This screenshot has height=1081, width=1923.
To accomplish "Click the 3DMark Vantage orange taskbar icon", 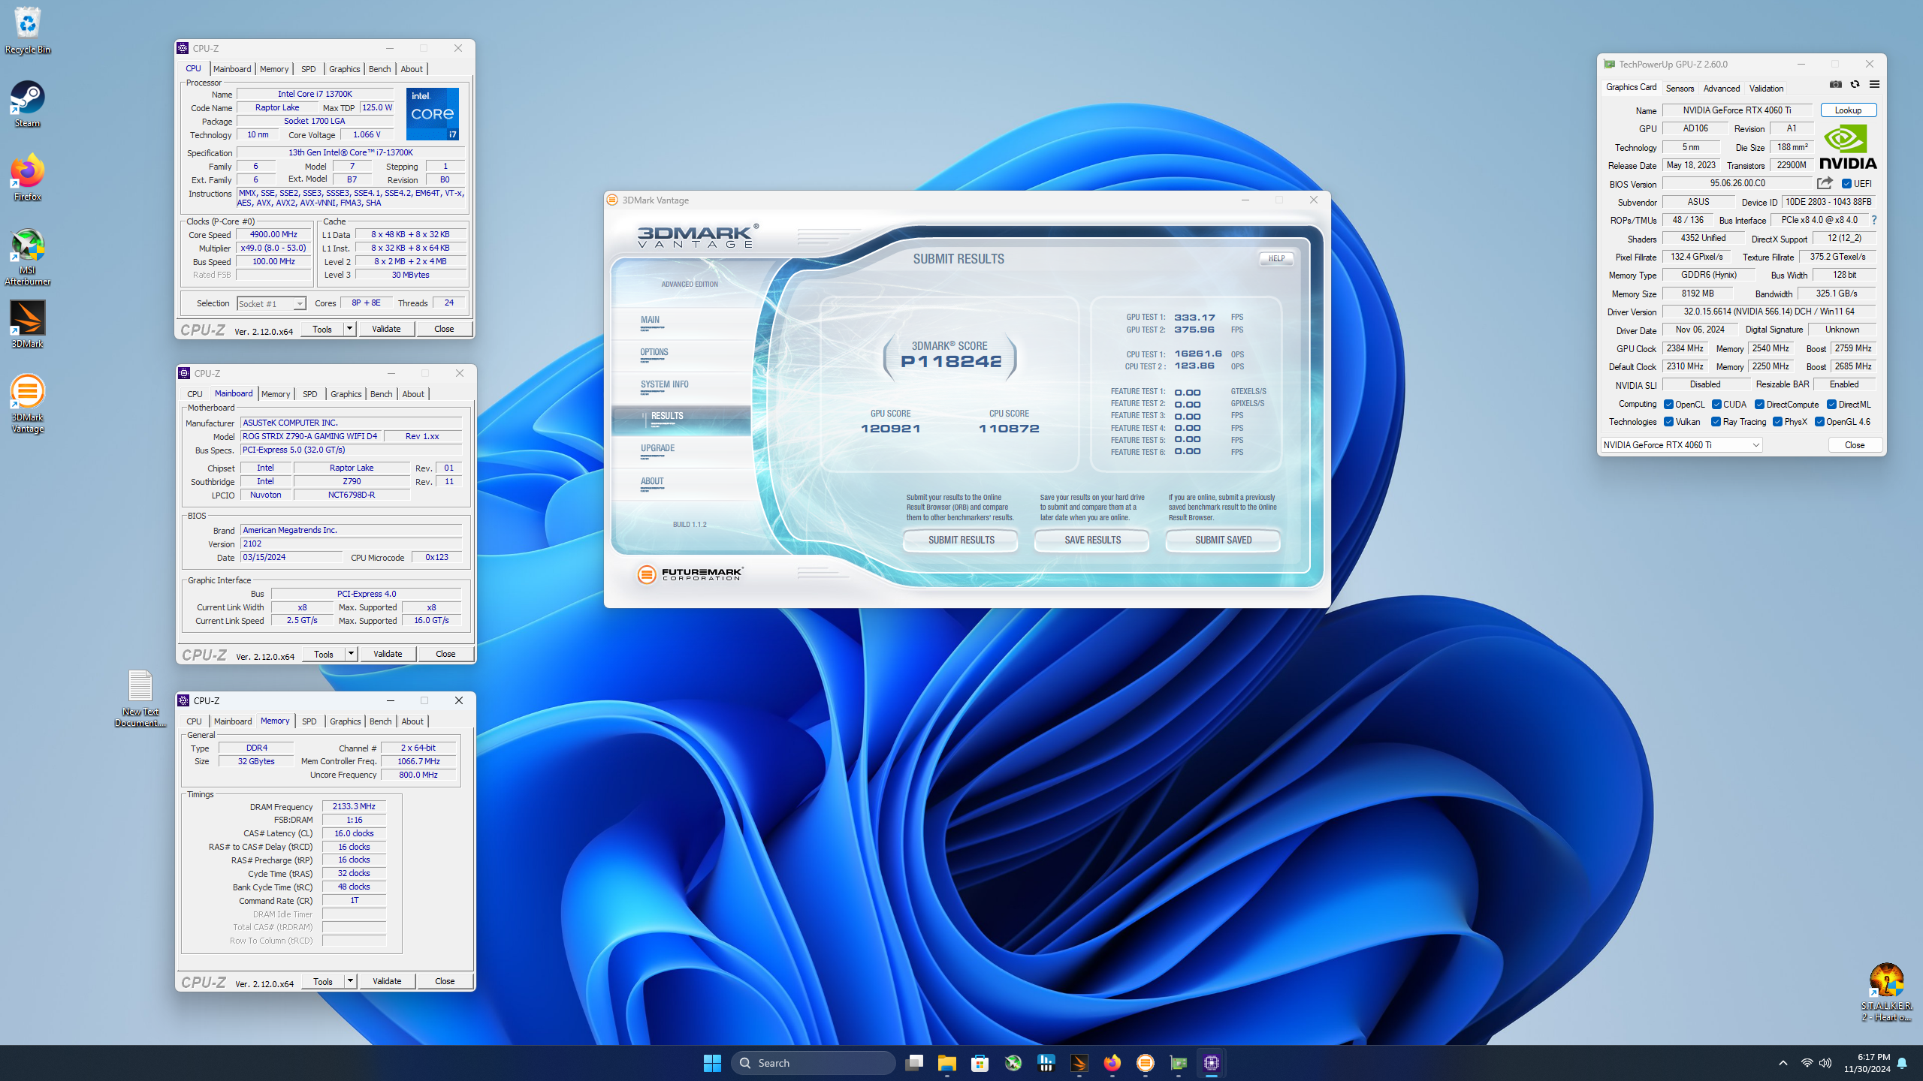I will click(1145, 1063).
